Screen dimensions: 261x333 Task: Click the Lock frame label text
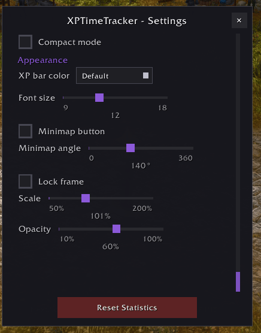[x=61, y=181]
